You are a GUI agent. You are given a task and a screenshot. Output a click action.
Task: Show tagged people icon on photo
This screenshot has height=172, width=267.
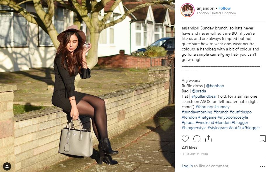[7, 166]
